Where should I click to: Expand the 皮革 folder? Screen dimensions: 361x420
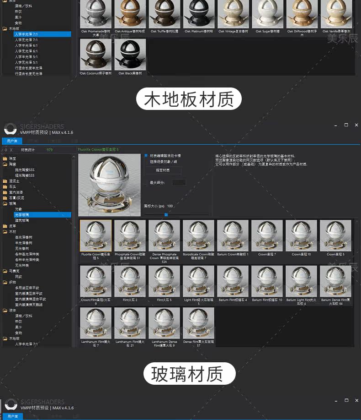point(5,226)
